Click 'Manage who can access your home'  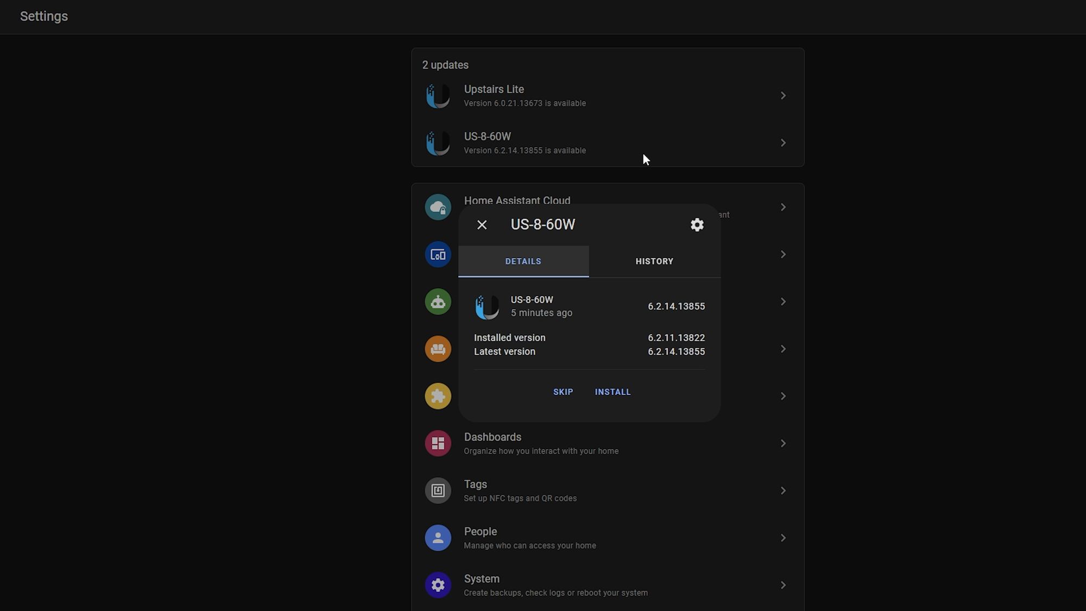(530, 546)
